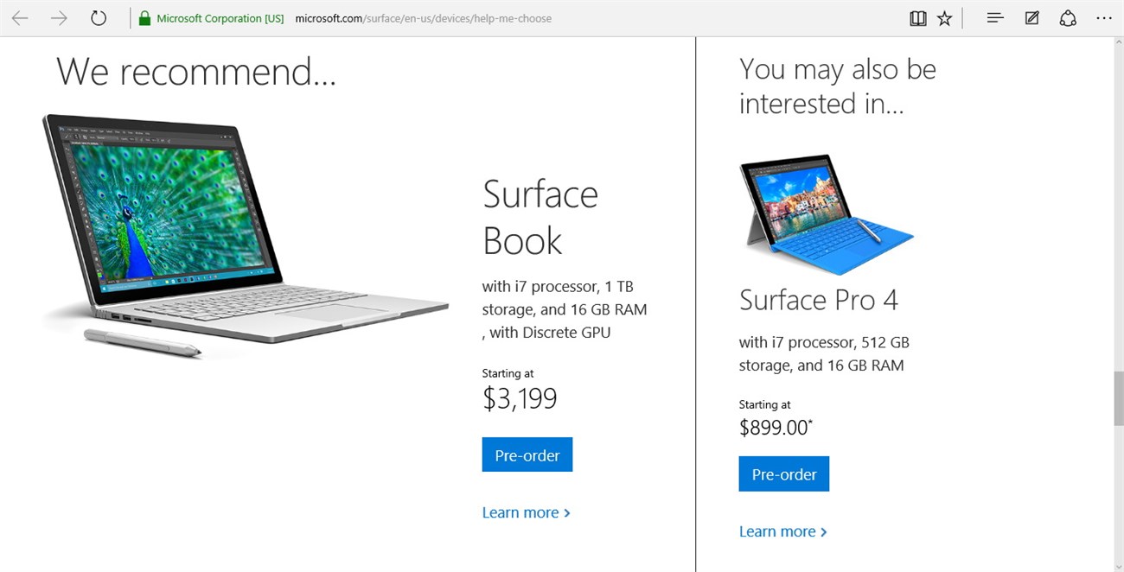Open Learn more under Surface Pro 4
This screenshot has height=572, width=1124.
point(783,531)
